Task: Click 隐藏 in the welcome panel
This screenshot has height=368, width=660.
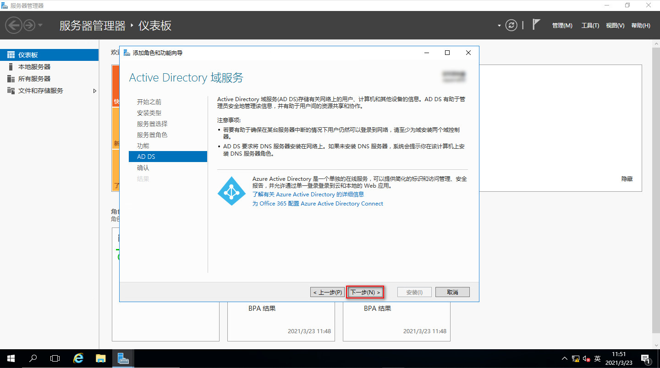Action: pyautogui.click(x=627, y=179)
